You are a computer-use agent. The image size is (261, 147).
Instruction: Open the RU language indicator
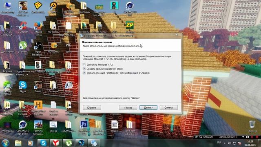click(219, 143)
